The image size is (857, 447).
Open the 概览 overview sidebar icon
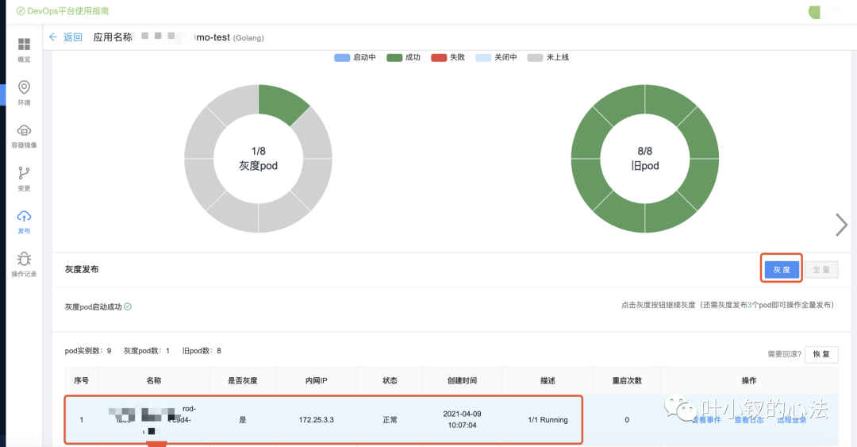(x=24, y=44)
